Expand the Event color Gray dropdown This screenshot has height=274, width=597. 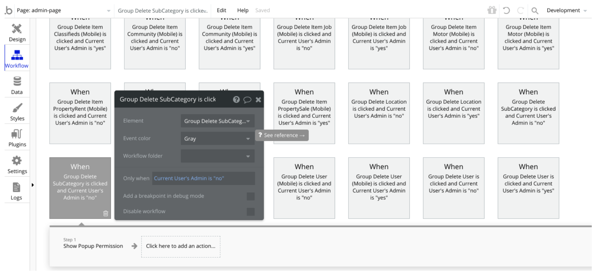coord(217,139)
